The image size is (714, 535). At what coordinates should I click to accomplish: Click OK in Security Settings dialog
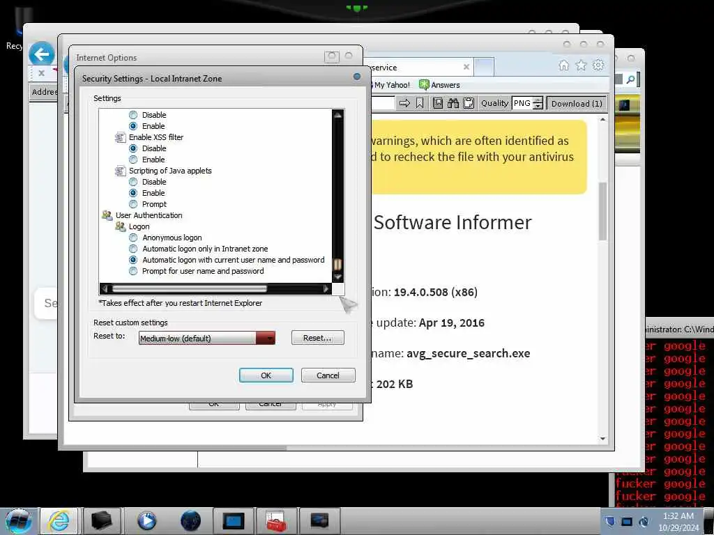click(x=266, y=375)
